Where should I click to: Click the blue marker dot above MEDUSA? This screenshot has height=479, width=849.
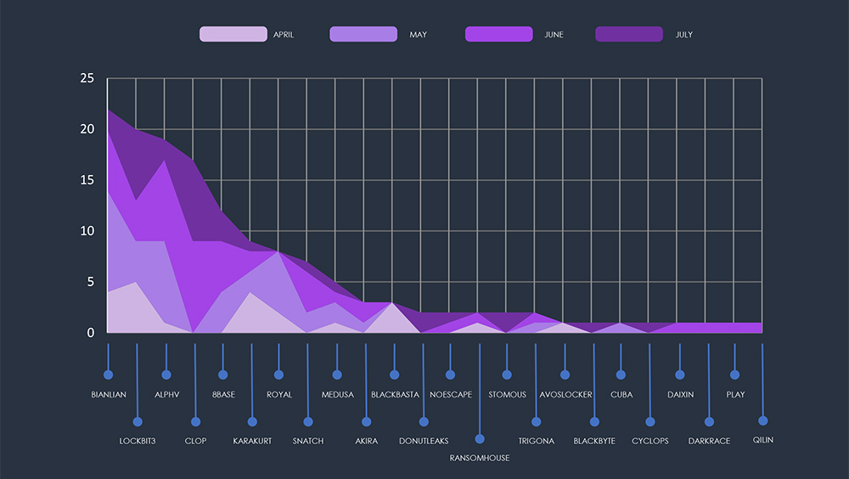coord(337,375)
